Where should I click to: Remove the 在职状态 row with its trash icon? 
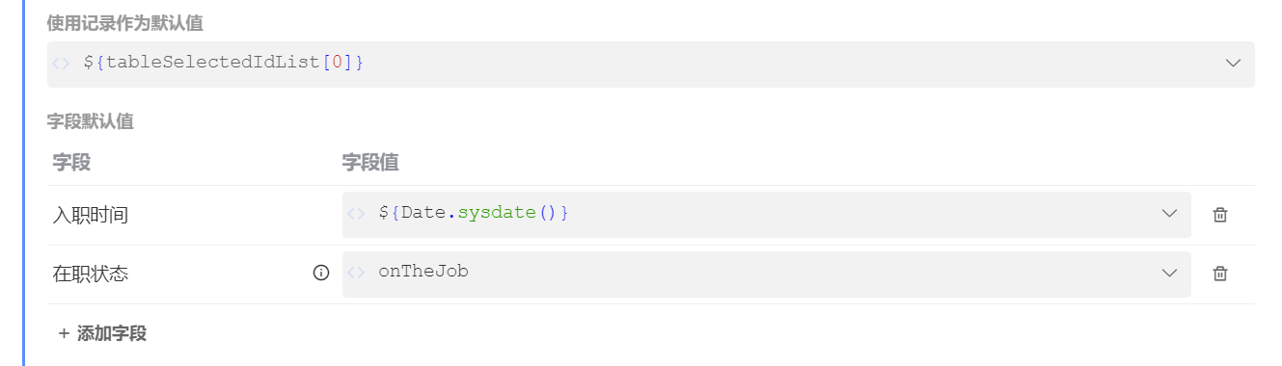click(x=1220, y=274)
